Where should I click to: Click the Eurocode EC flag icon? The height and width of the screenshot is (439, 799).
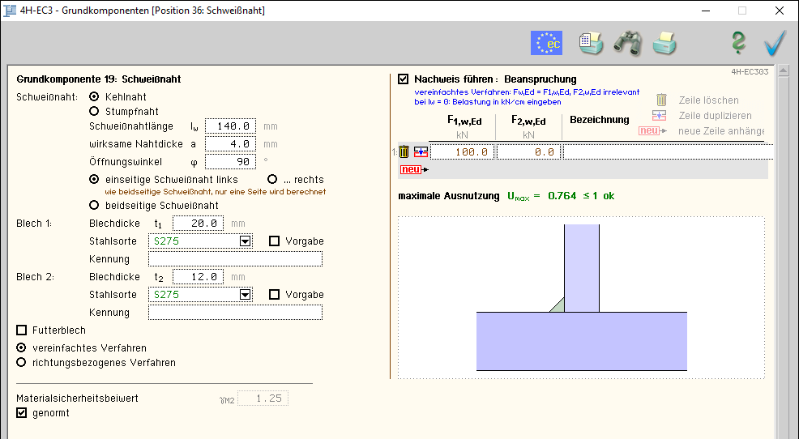[x=546, y=42]
